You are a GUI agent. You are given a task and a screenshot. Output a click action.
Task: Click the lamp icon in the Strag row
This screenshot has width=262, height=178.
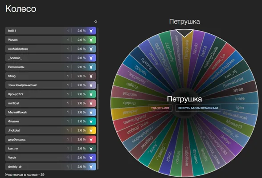click(91, 76)
